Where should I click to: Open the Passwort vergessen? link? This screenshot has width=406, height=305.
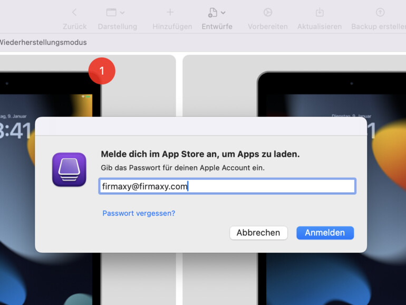(x=139, y=213)
